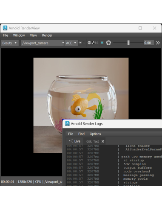The width and height of the screenshot is (162, 210).
Task: Click the camera aperture snapshot icon
Action: 108,43
